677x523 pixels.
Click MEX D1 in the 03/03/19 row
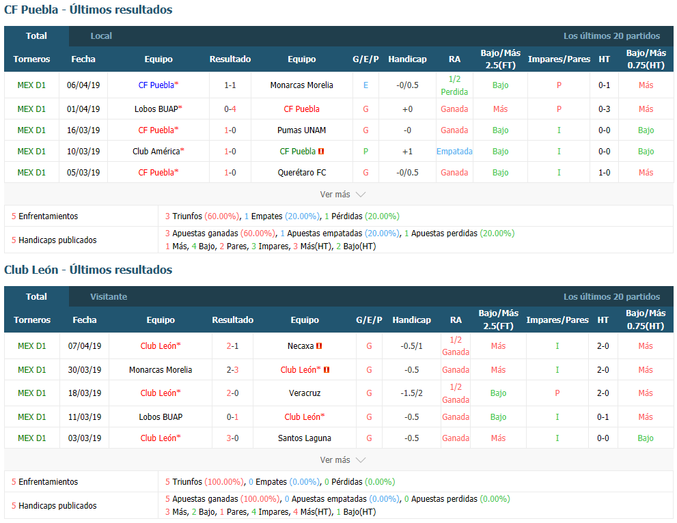point(31,438)
